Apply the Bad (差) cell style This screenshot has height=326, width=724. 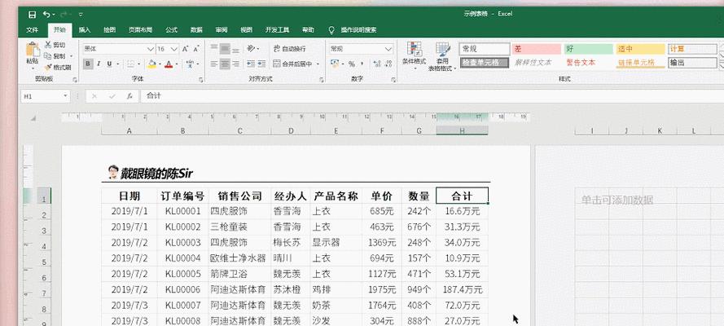tap(536, 49)
